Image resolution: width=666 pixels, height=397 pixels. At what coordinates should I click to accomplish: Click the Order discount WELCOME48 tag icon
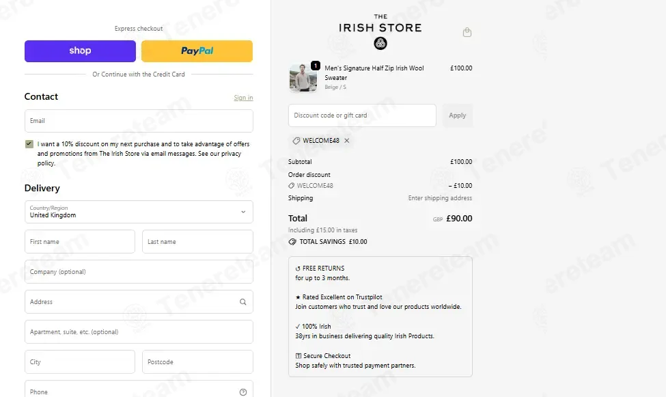point(292,186)
